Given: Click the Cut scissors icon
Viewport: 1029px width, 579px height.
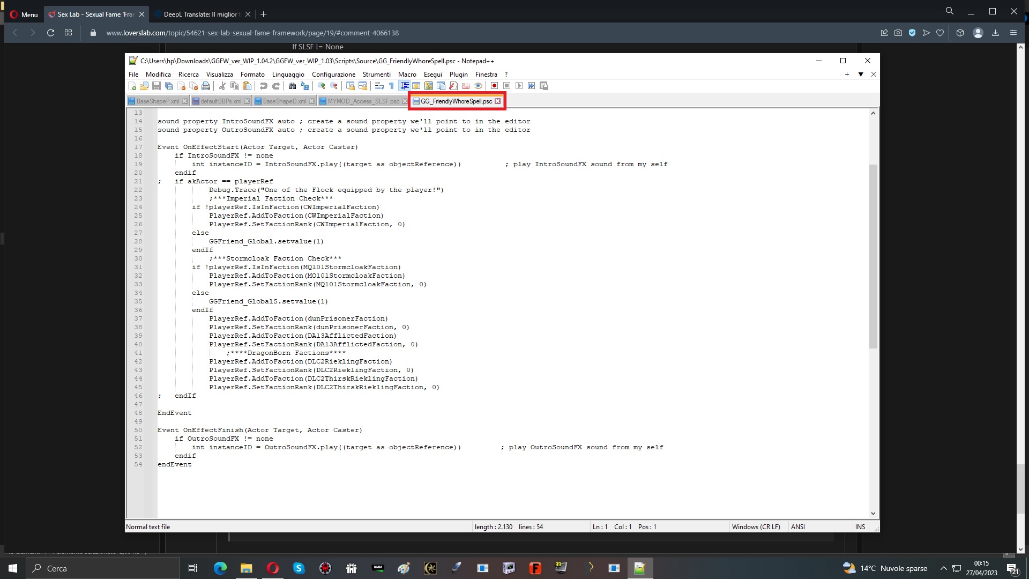Looking at the screenshot, I should point(222,86).
